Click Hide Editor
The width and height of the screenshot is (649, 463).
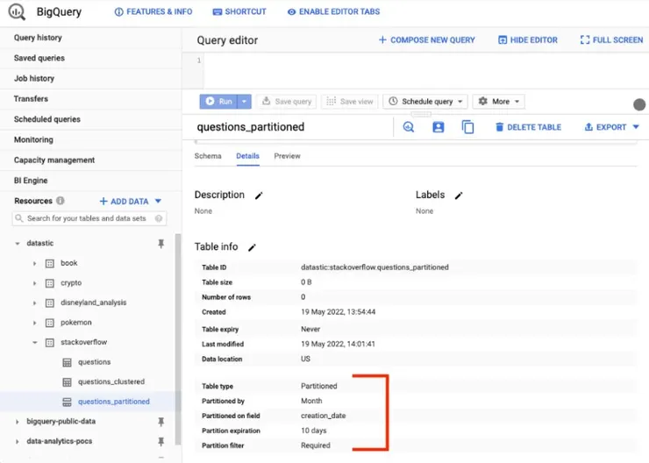coord(528,40)
